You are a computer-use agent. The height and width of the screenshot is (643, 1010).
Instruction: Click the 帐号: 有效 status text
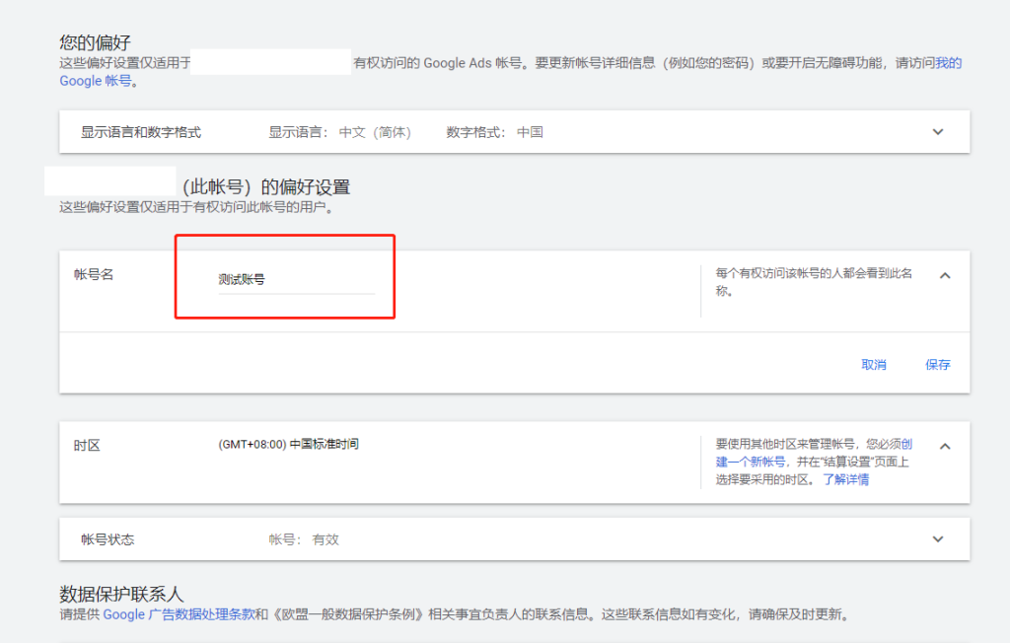[x=304, y=539]
